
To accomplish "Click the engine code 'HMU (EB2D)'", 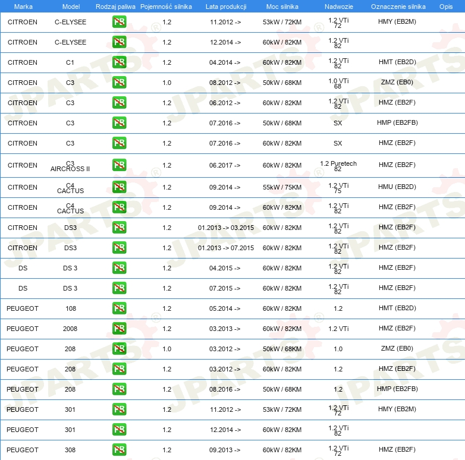I will (x=397, y=187).
